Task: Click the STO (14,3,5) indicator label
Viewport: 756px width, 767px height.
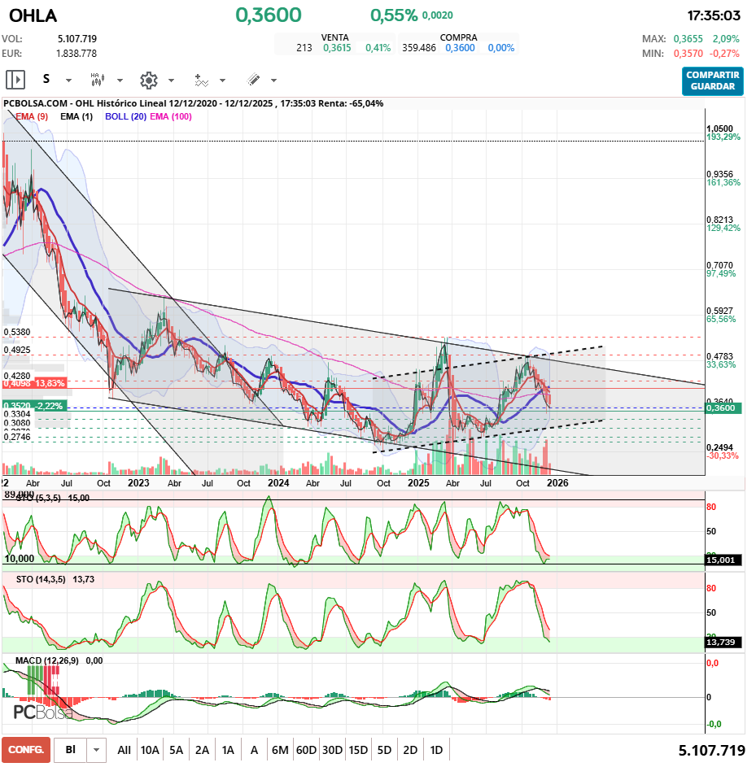Action: 41,579
